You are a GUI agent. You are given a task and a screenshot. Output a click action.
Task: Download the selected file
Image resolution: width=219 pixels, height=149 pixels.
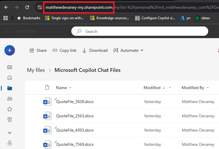click(95, 50)
